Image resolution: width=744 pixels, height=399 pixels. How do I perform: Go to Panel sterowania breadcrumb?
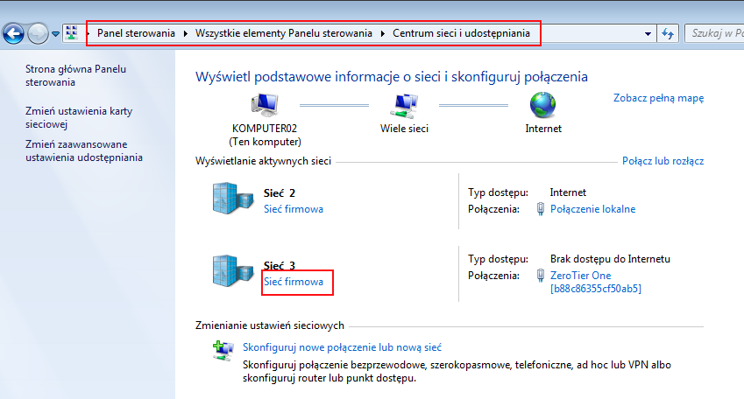[x=136, y=34]
